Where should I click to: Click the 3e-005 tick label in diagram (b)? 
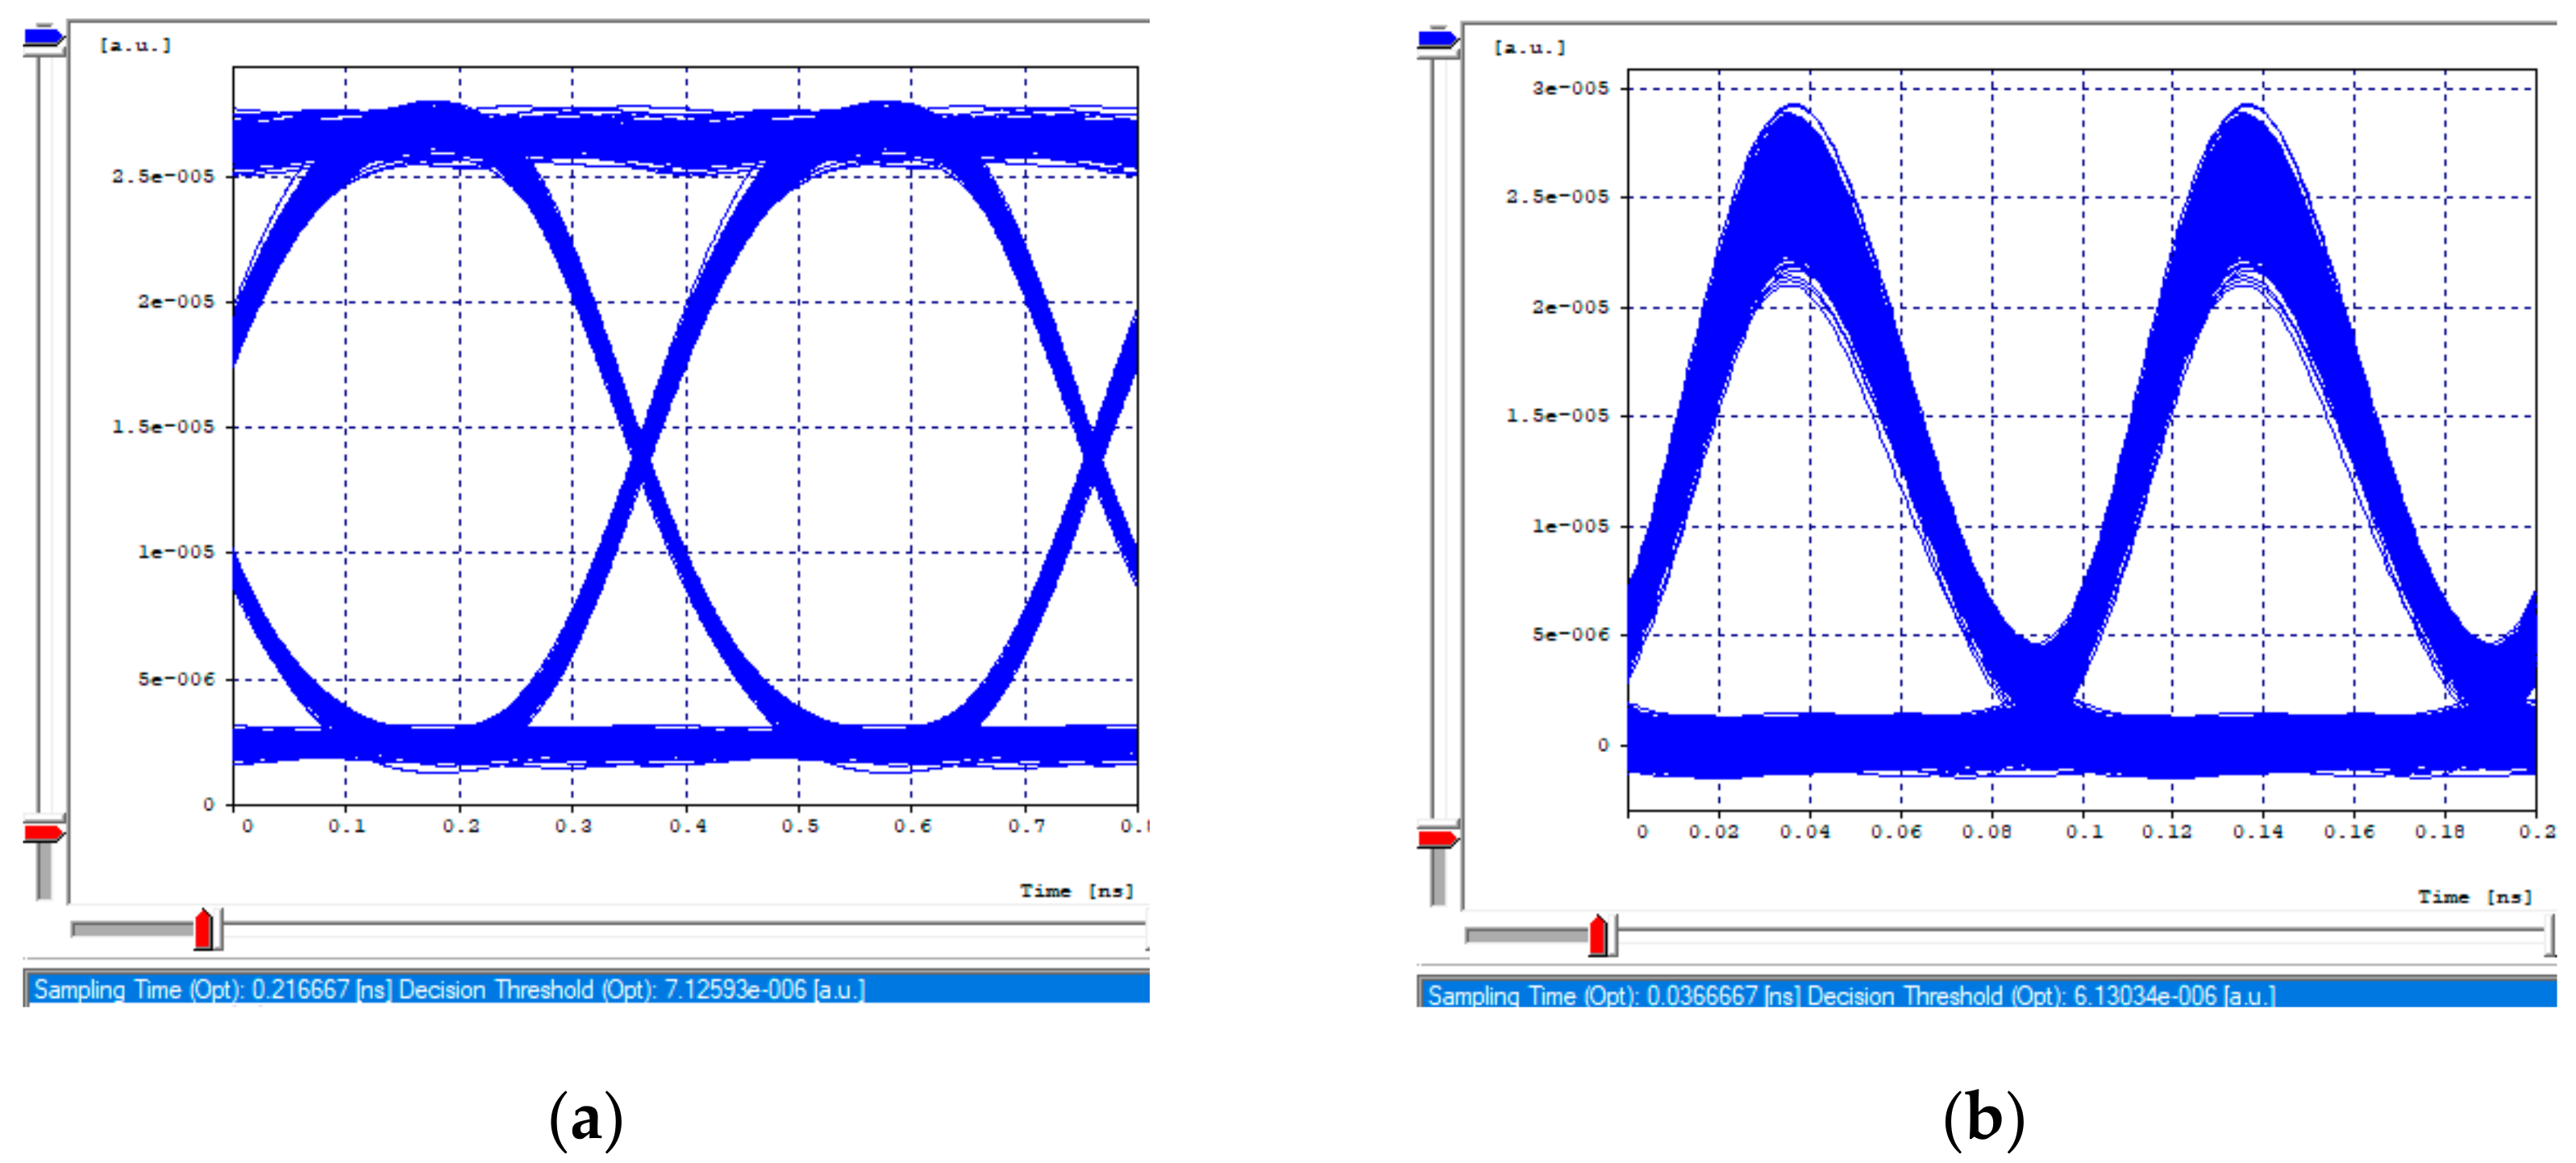click(1570, 88)
